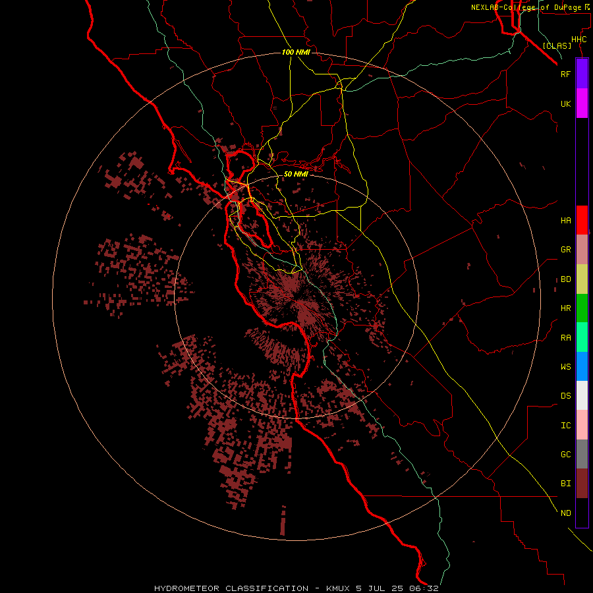Click the 'NEXLAB-College of DuPage' credit text
Viewport: 593px width, 593px height.
(x=526, y=7)
